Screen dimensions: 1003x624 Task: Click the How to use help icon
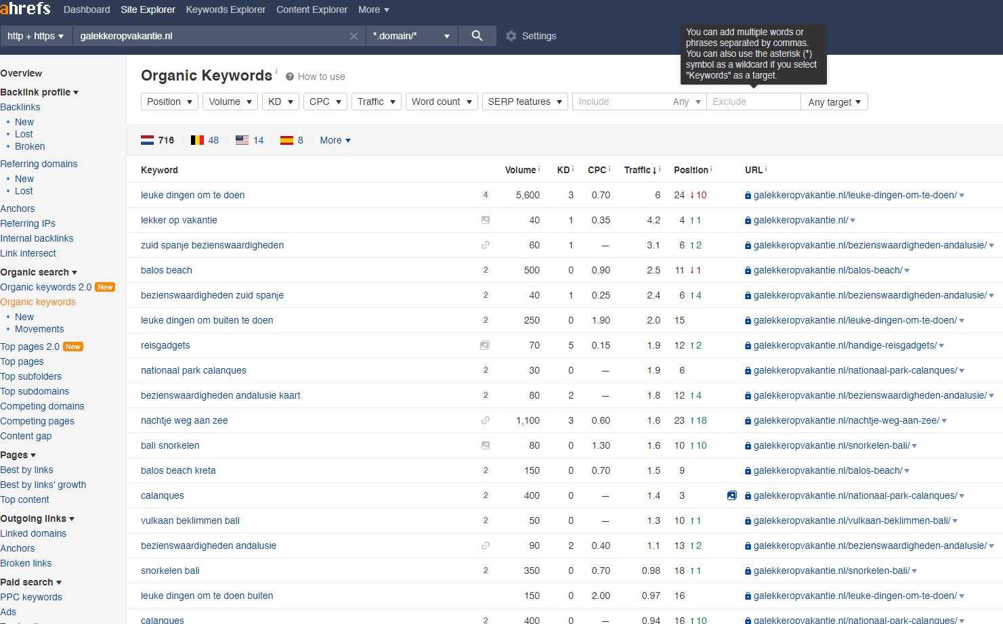click(290, 76)
